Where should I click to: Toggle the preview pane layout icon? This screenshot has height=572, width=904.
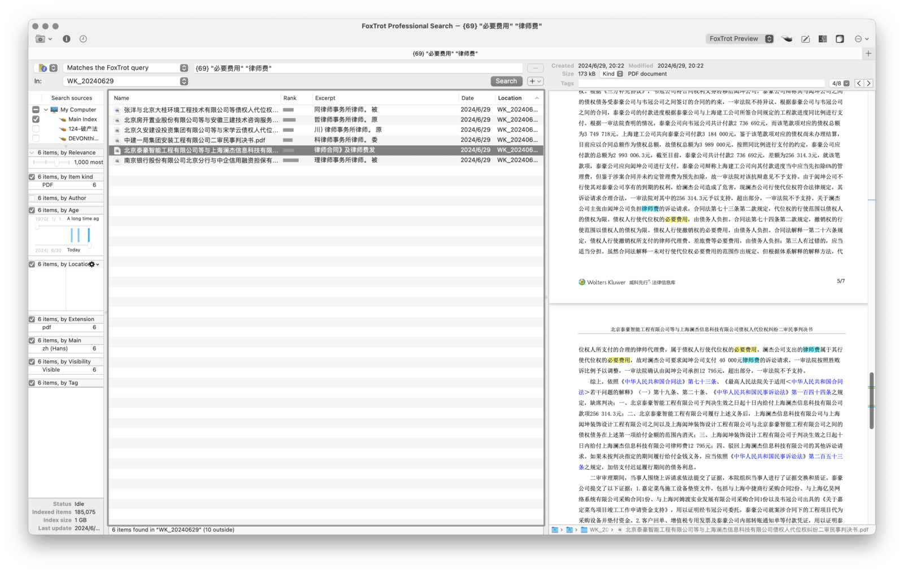click(x=840, y=39)
